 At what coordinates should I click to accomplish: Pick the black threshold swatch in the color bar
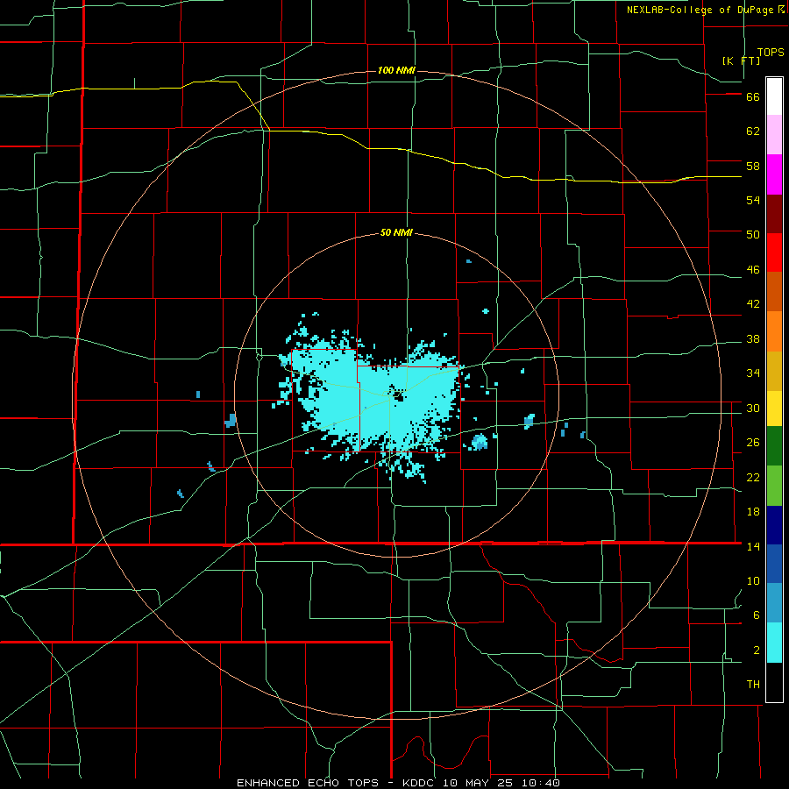(x=774, y=682)
